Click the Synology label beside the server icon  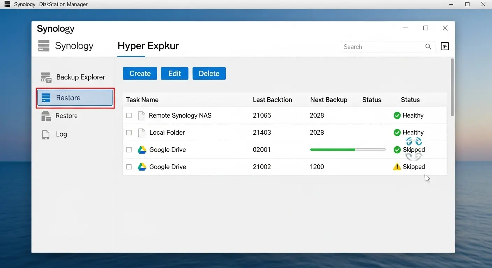(x=74, y=46)
